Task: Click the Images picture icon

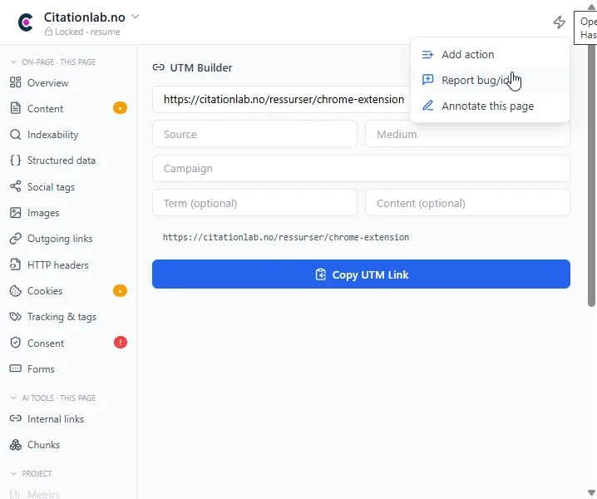Action: [15, 213]
